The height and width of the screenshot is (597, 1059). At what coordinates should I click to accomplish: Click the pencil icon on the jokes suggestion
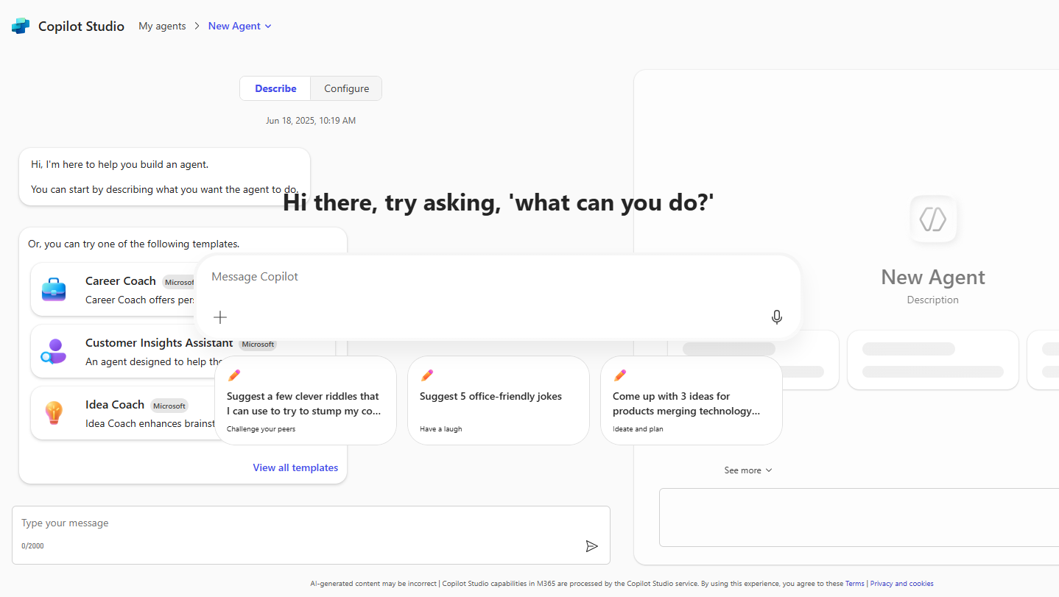tap(426, 375)
